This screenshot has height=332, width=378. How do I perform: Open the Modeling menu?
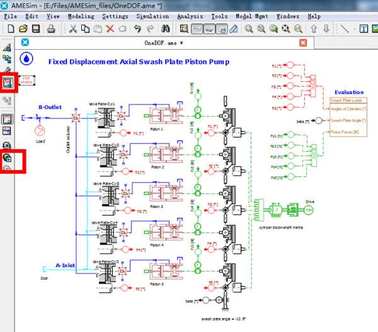click(80, 16)
